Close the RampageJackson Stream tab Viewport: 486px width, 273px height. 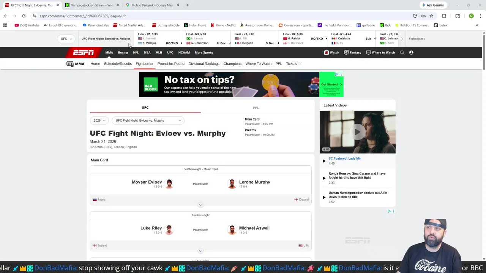118,5
